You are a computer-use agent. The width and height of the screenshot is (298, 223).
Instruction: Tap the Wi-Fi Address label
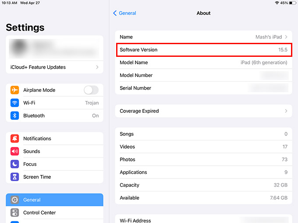pyautogui.click(x=135, y=220)
